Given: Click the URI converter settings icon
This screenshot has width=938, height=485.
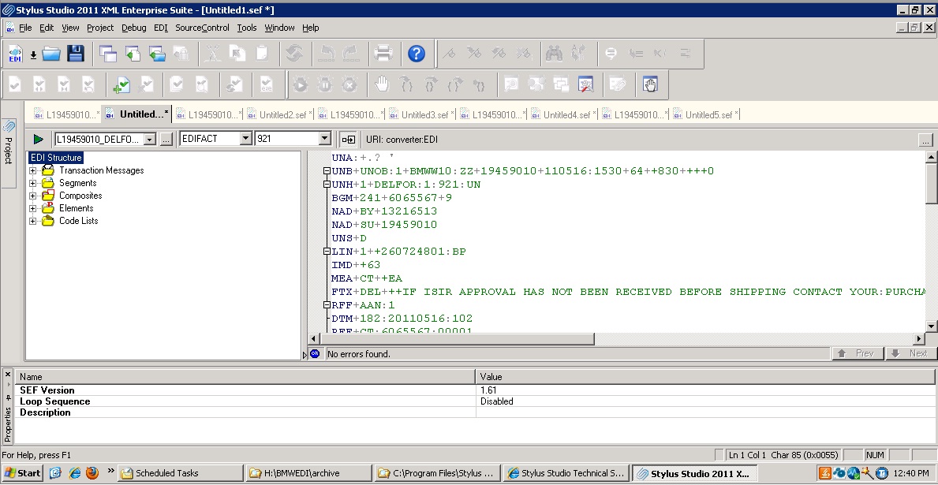Looking at the screenshot, I should 348,140.
